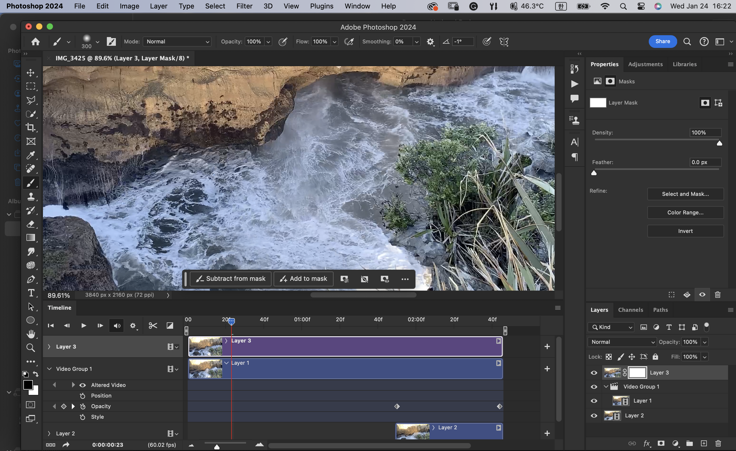Viewport: 736px width, 451px height.
Task: Collapse Video Group 1 in the timeline
Action: 49,369
